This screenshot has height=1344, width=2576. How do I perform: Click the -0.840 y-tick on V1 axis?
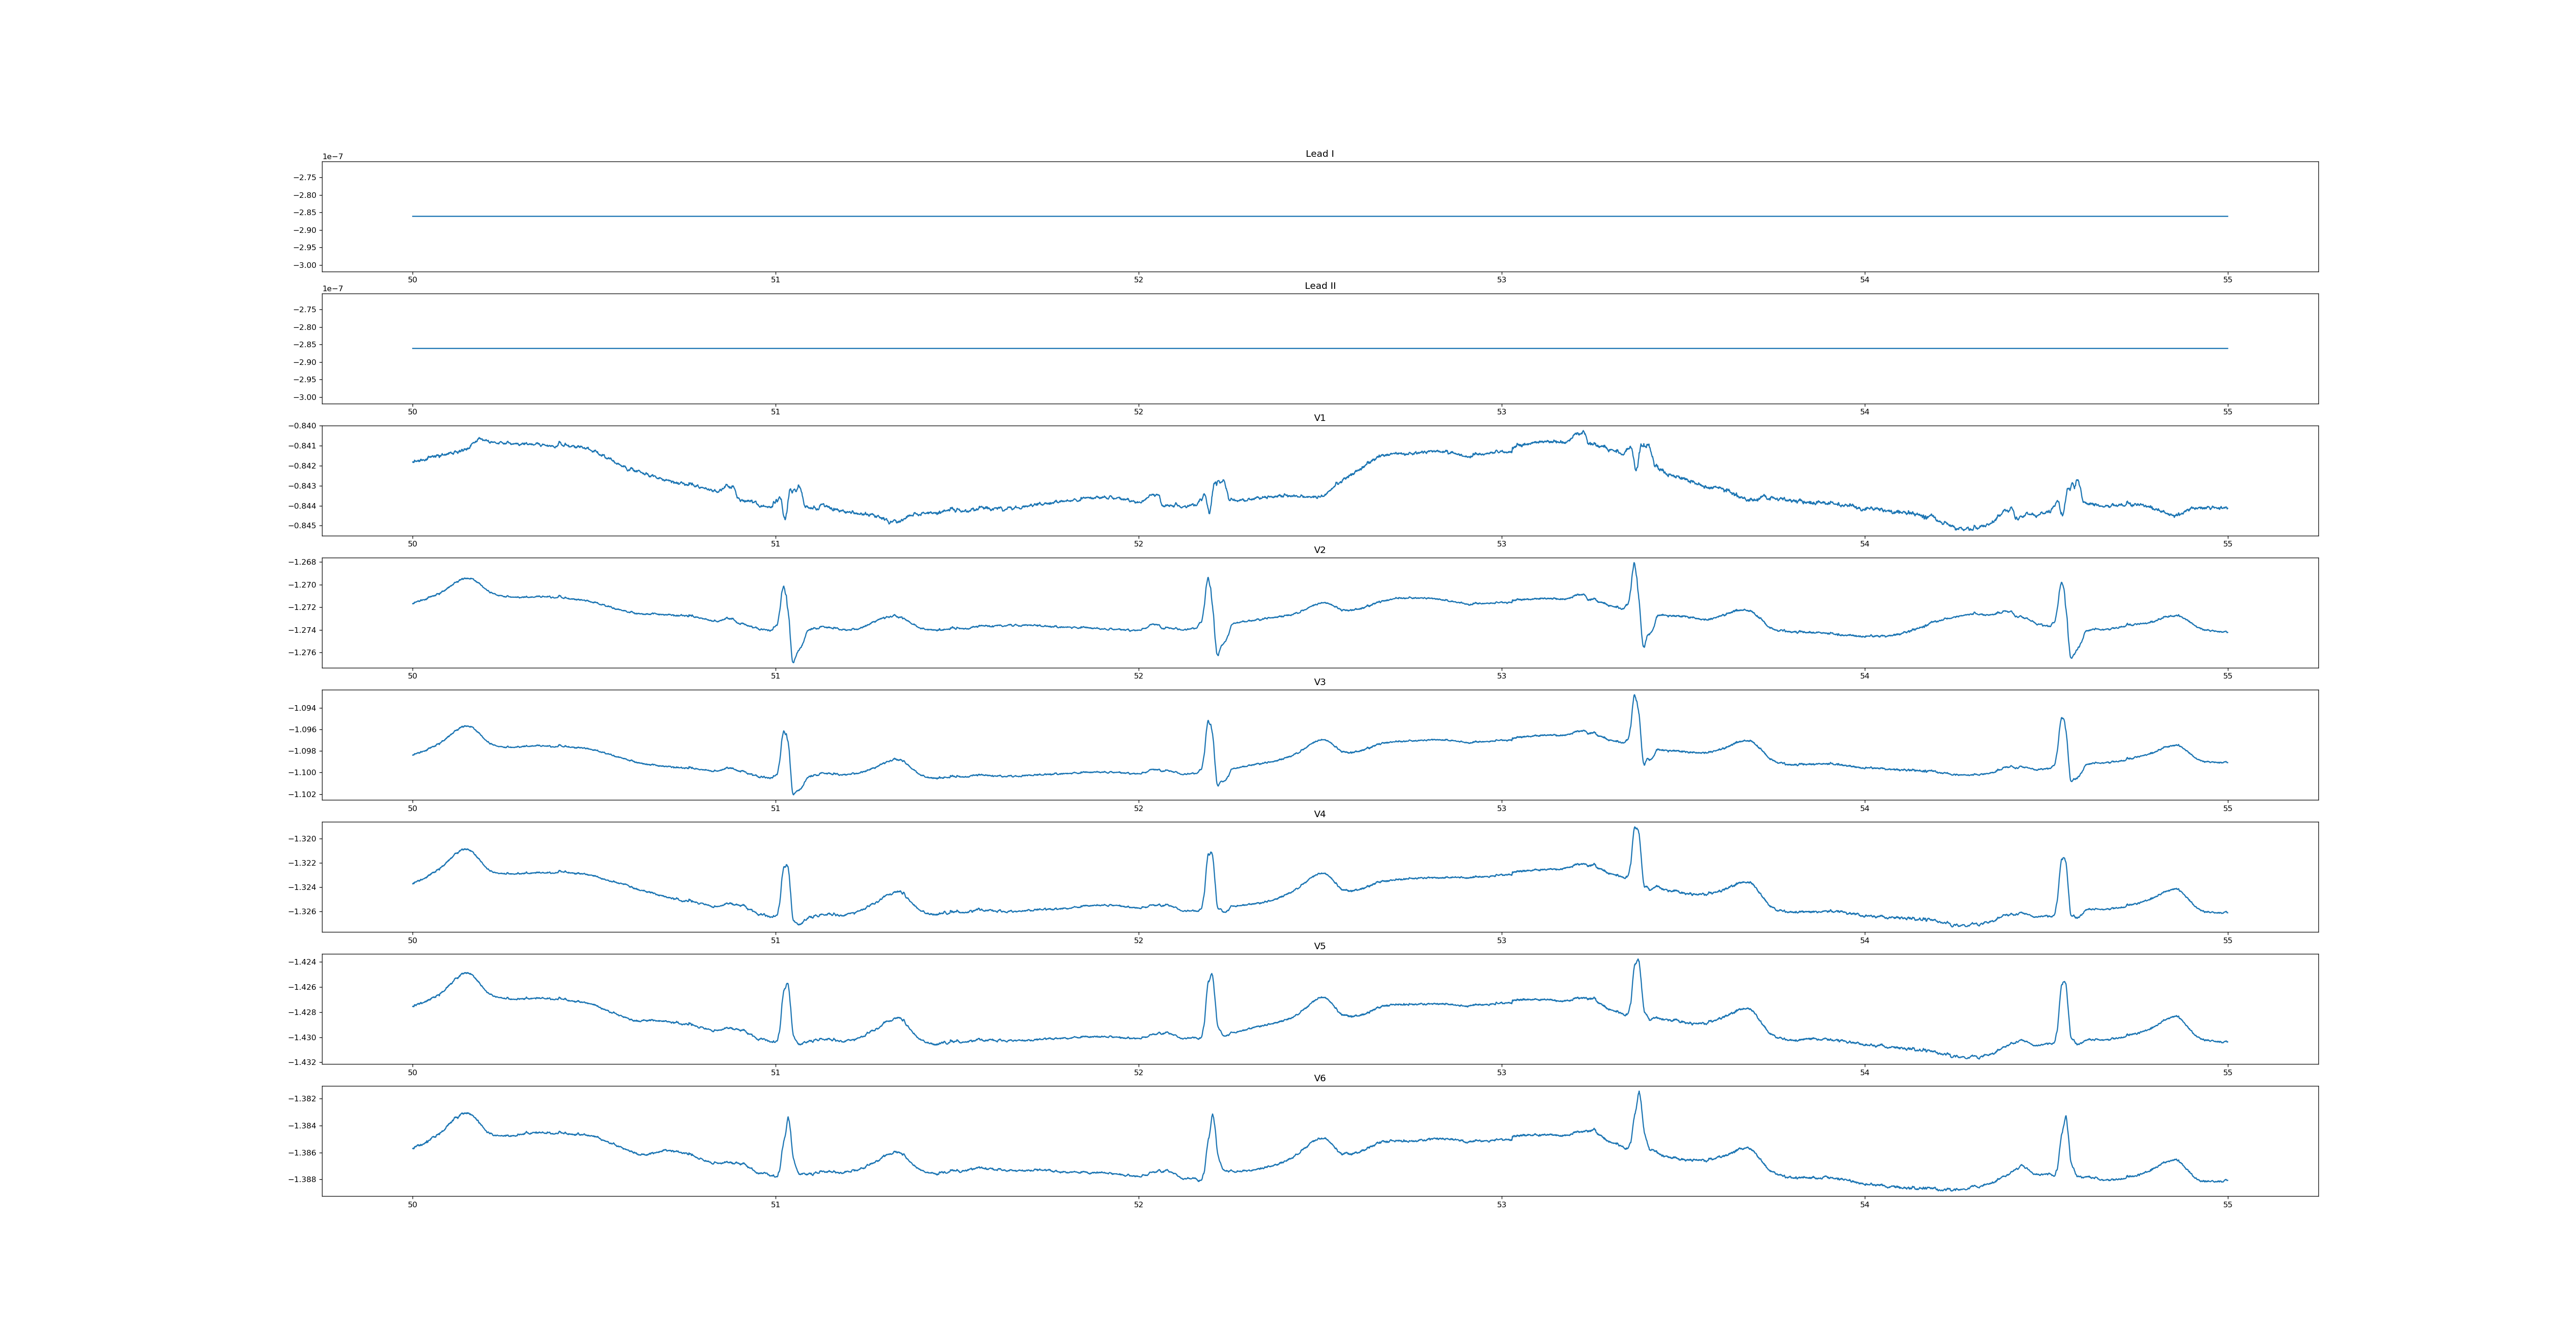[x=302, y=426]
